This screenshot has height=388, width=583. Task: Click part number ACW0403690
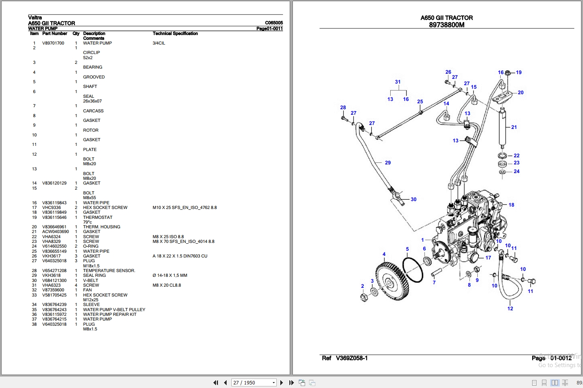pos(56,231)
